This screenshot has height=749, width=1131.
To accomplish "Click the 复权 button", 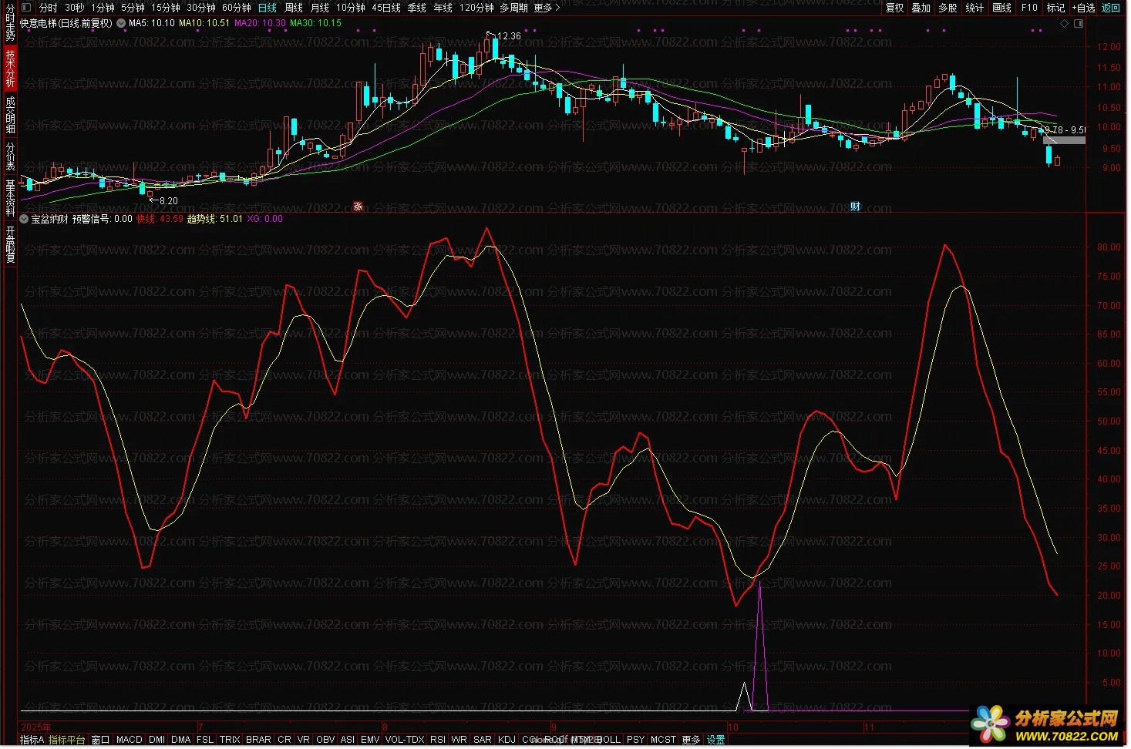I will tap(894, 8).
